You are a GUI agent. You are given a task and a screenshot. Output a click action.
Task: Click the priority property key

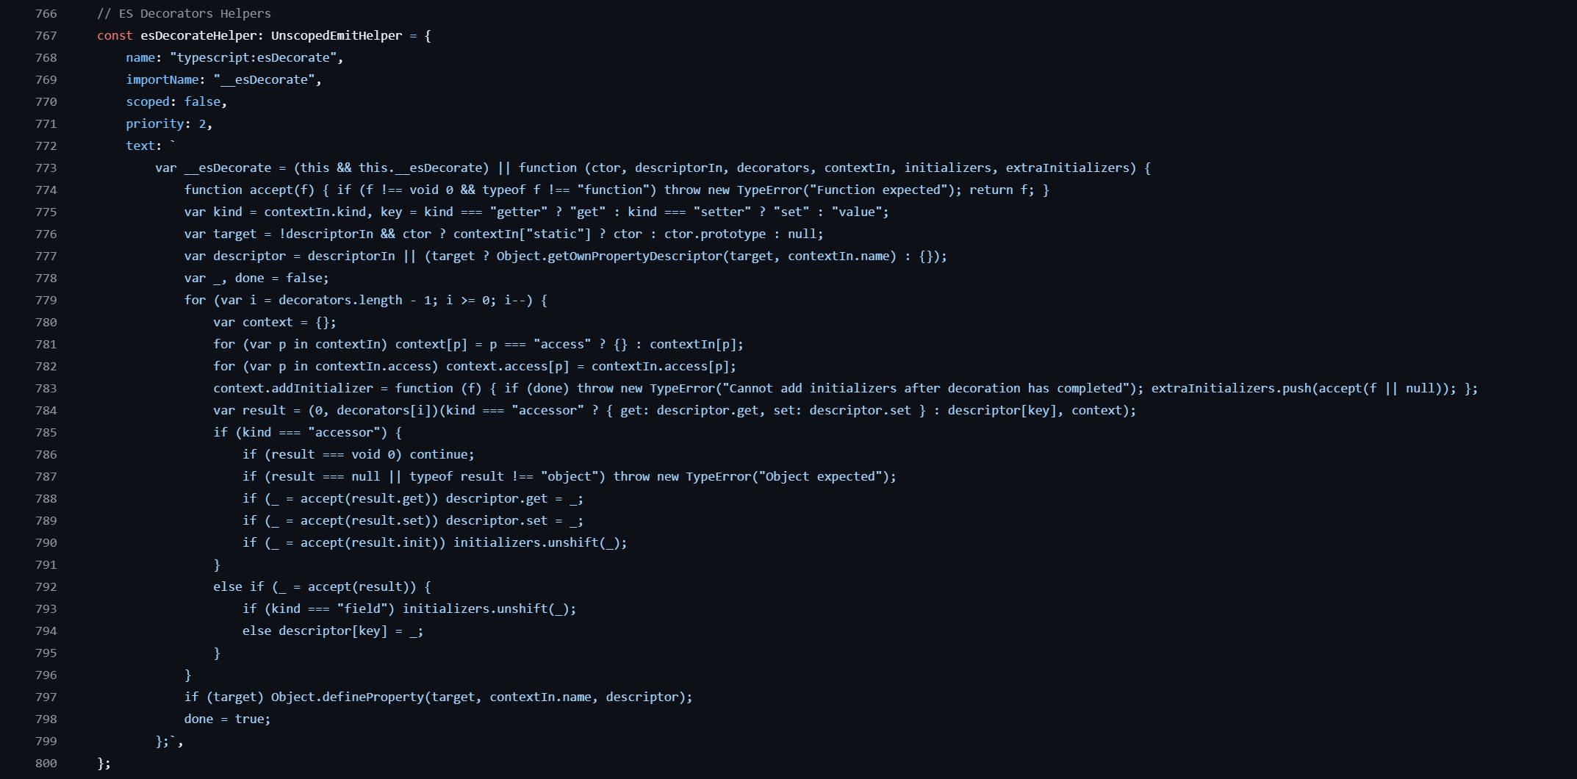(154, 123)
